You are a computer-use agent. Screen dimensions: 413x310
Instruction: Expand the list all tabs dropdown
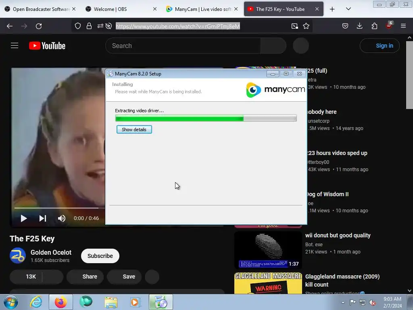[x=348, y=9]
